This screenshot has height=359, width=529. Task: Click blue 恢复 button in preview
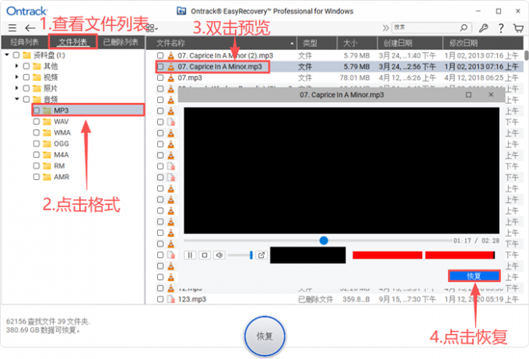pyautogui.click(x=474, y=276)
